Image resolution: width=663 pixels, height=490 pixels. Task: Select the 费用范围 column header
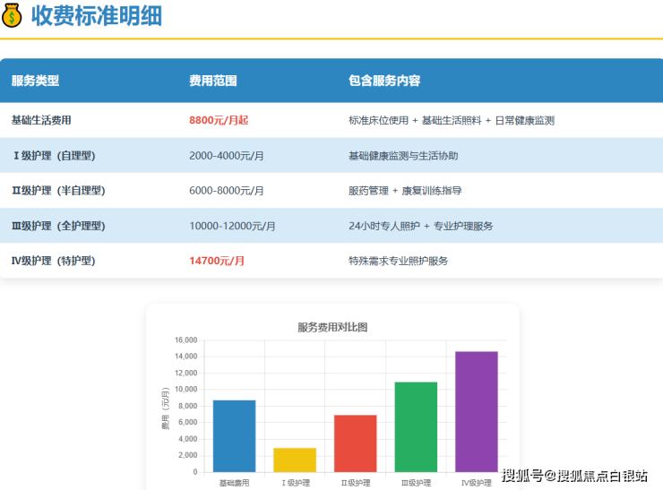212,81
